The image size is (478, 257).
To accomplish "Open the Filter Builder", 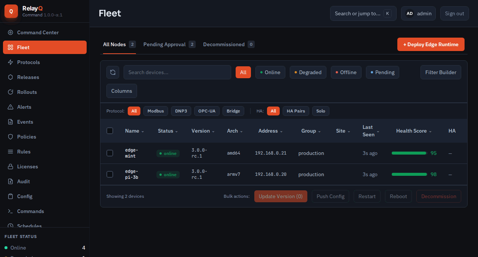I will pyautogui.click(x=441, y=72).
